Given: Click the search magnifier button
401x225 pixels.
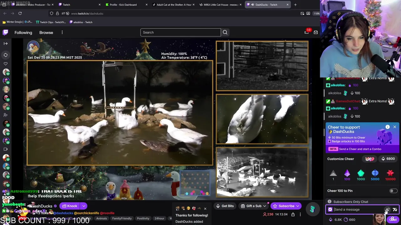Looking at the screenshot, I should (225, 32).
